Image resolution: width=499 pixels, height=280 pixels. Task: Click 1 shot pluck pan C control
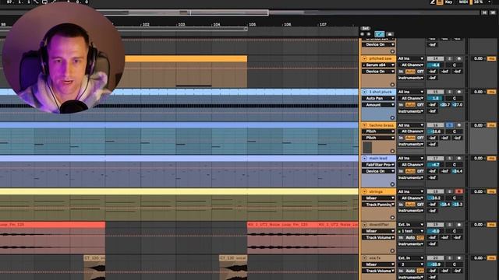click(454, 99)
